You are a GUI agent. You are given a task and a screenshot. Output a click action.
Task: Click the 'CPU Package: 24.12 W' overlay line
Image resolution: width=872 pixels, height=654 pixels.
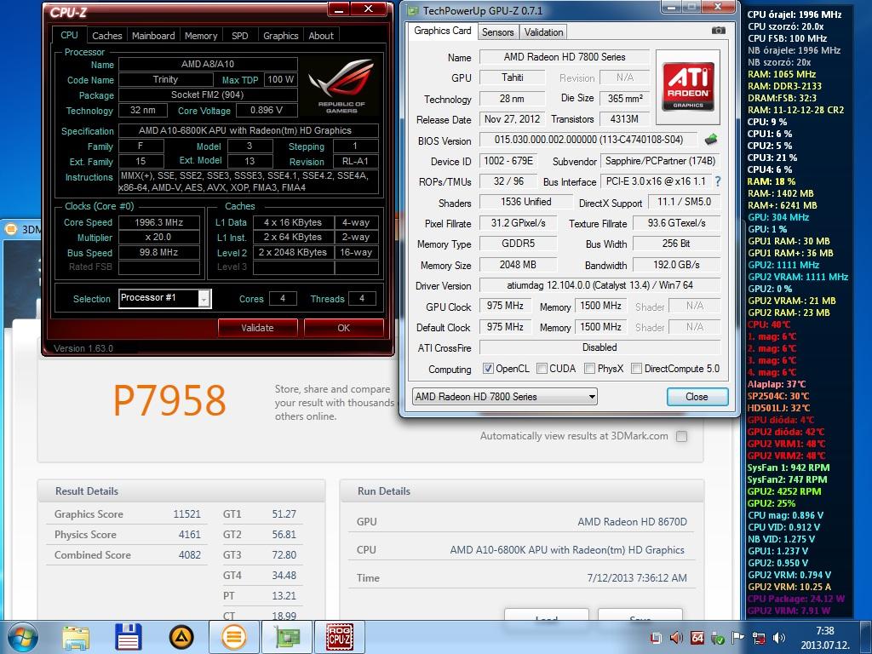[796, 599]
